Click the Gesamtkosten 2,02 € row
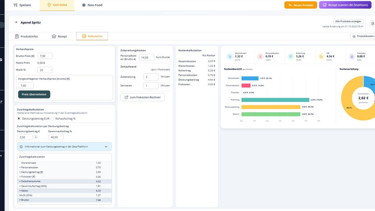 pos(196,61)
